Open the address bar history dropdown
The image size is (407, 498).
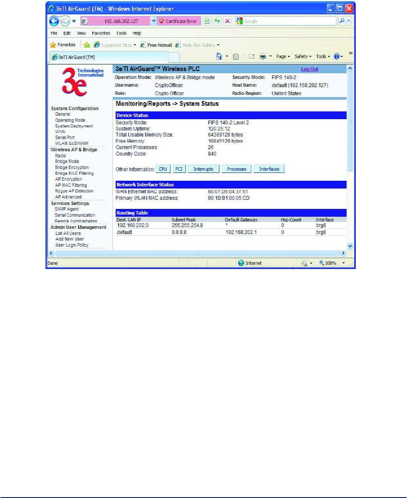(154, 21)
